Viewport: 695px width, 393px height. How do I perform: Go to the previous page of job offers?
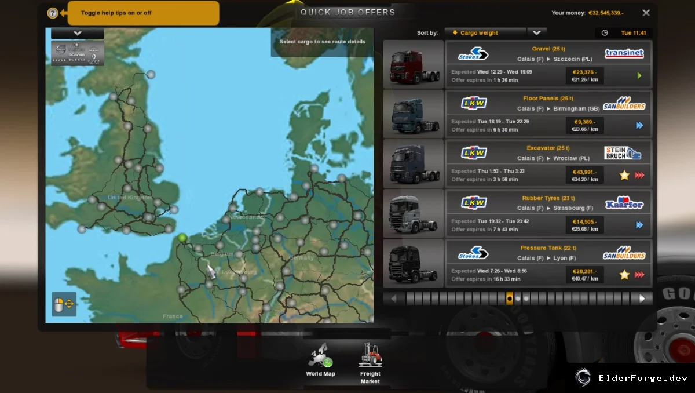(x=394, y=299)
